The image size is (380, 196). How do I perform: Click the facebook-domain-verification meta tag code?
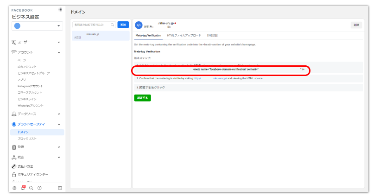pos(248,70)
